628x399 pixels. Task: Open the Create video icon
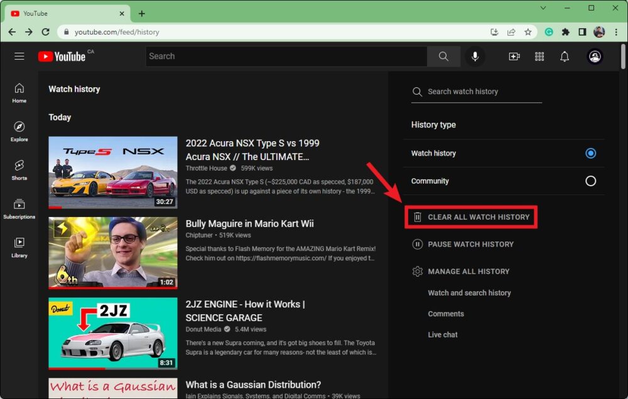[514, 56]
